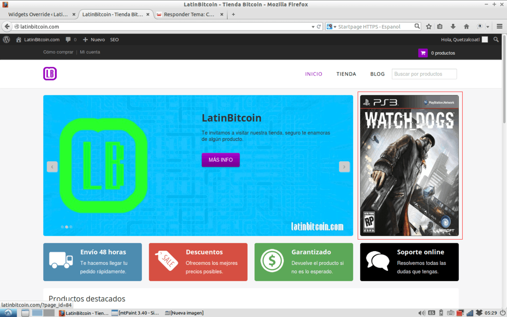Open the admin bar search magnifier
This screenshot has width=507, height=317.
(x=496, y=40)
